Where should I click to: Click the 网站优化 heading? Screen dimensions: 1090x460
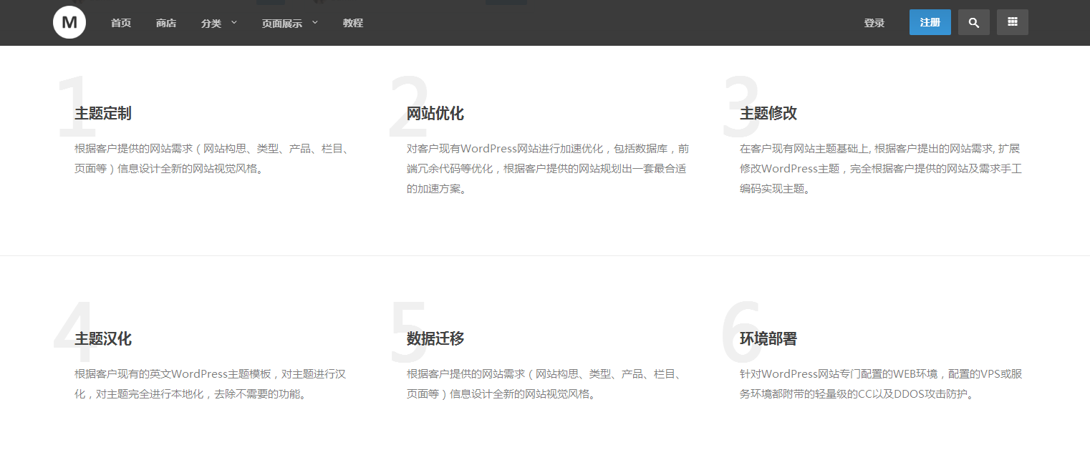[435, 113]
